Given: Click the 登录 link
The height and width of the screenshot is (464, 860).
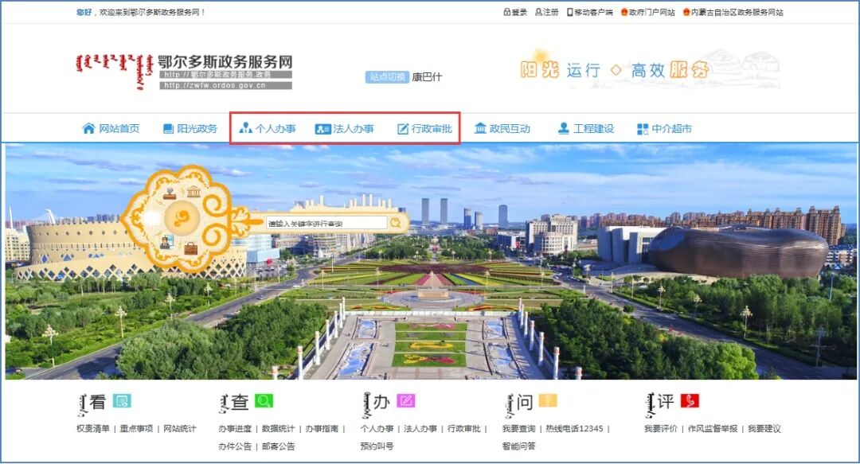Looking at the screenshot, I should pyautogui.click(x=518, y=11).
